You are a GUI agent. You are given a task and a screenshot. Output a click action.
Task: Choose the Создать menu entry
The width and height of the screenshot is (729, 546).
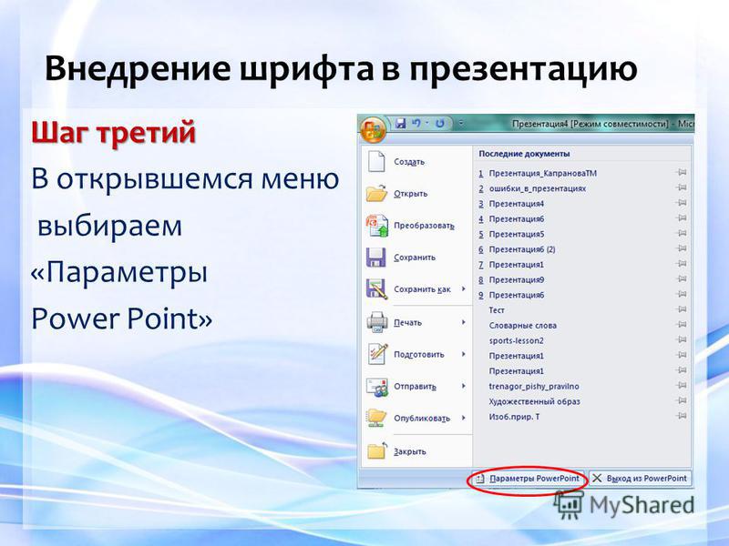pos(417,162)
